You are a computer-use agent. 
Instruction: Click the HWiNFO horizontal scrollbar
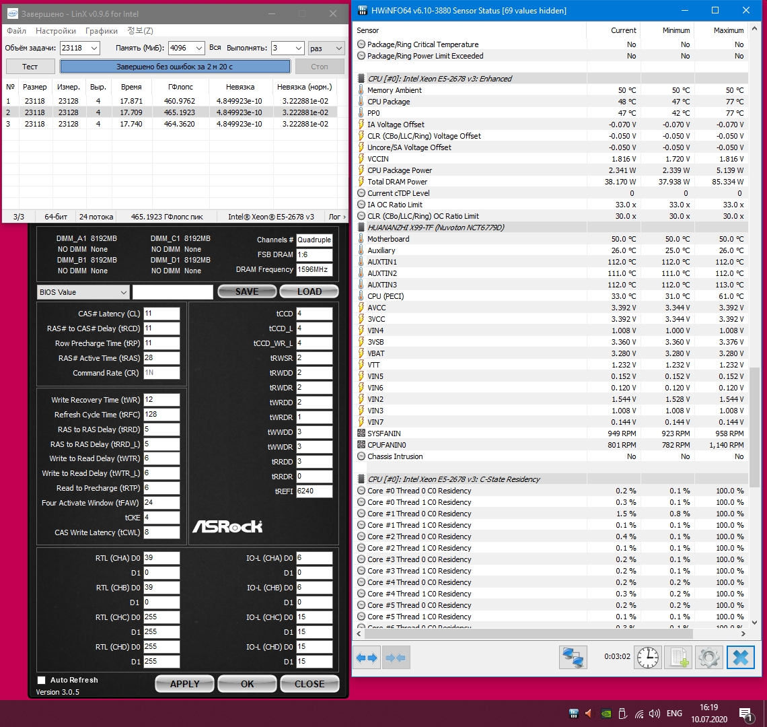click(x=527, y=633)
